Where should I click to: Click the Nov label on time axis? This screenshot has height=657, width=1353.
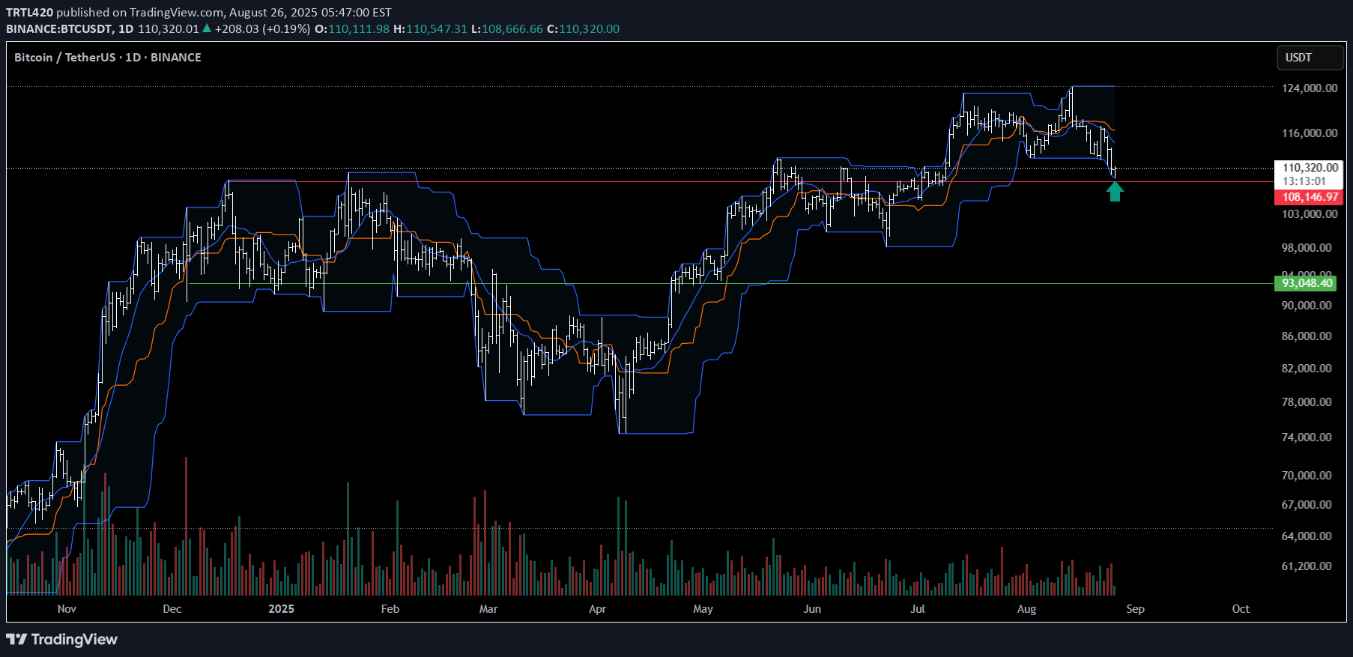pyautogui.click(x=67, y=609)
